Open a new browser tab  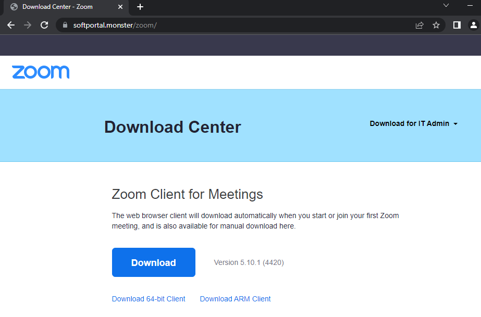pyautogui.click(x=140, y=7)
